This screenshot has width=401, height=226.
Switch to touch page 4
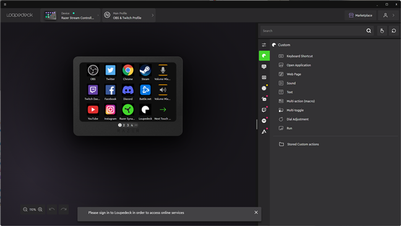pyautogui.click(x=132, y=125)
